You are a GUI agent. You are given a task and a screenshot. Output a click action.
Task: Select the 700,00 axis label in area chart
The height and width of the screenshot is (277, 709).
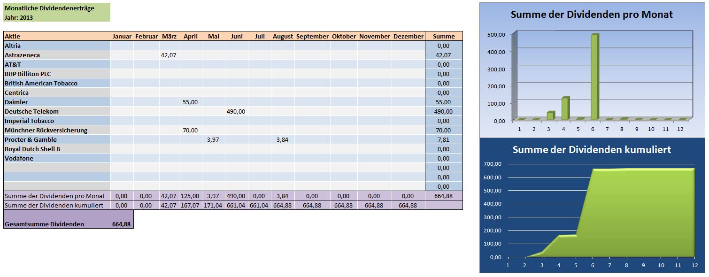tap(493, 164)
